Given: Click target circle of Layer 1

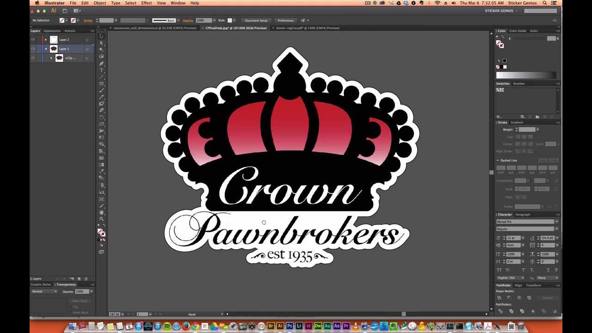Looking at the screenshot, I should (87, 49).
